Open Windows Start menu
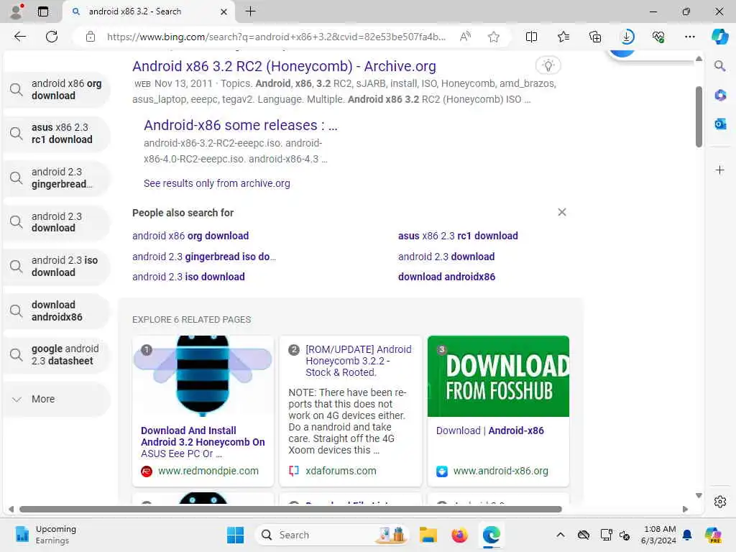This screenshot has width=736, height=552. 235,535
